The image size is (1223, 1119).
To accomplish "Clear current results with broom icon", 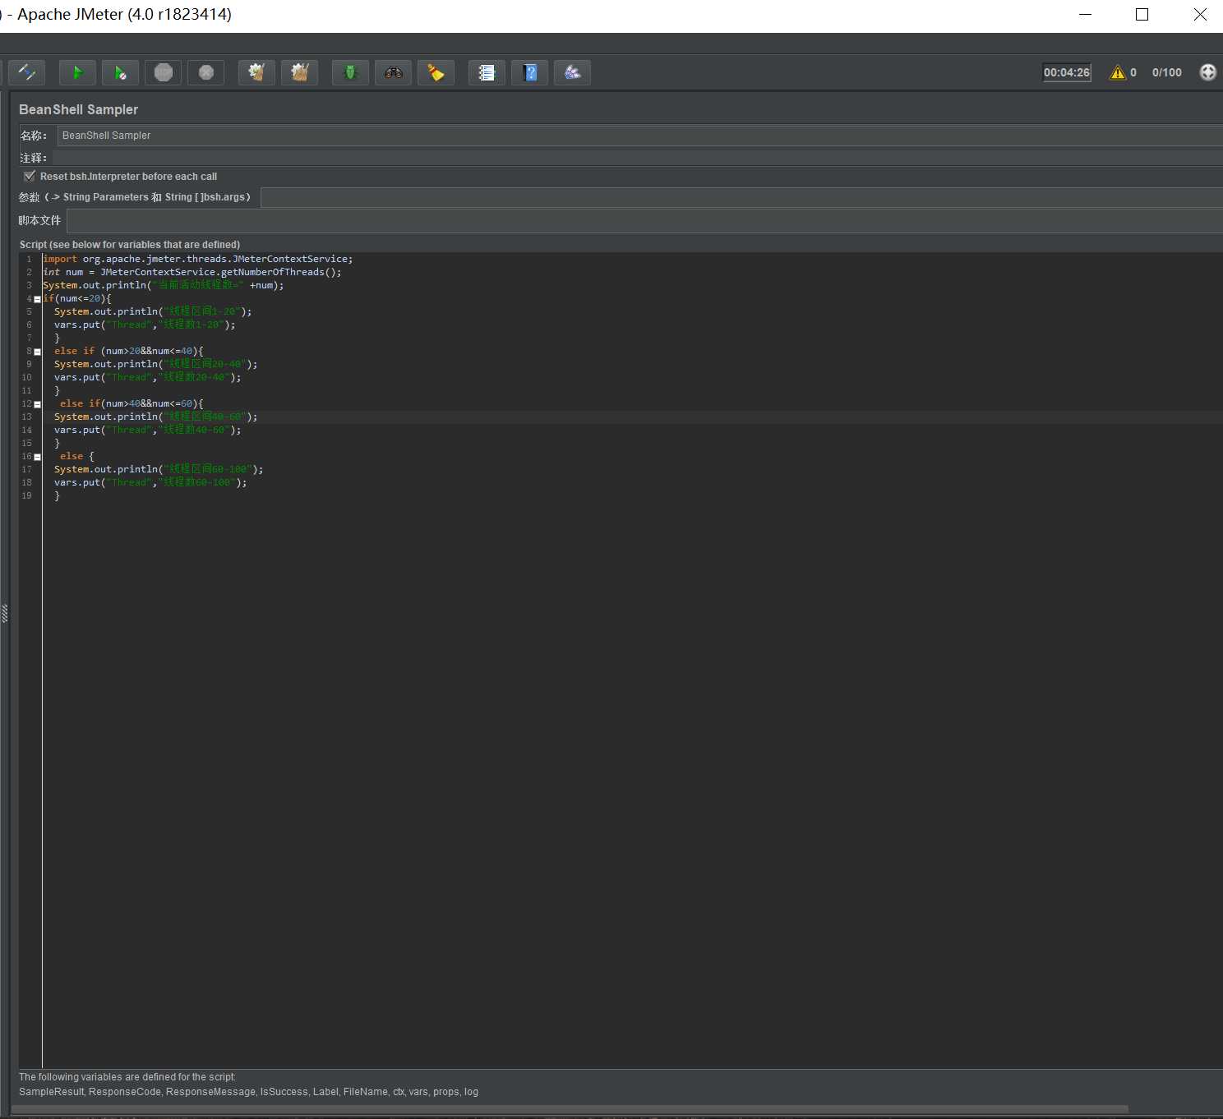I will coord(256,72).
